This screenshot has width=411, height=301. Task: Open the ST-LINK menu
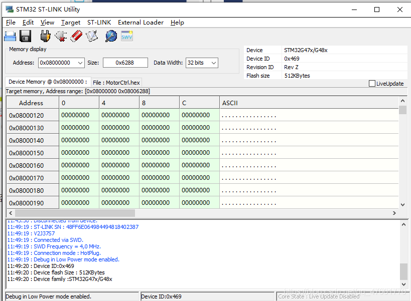click(x=99, y=23)
